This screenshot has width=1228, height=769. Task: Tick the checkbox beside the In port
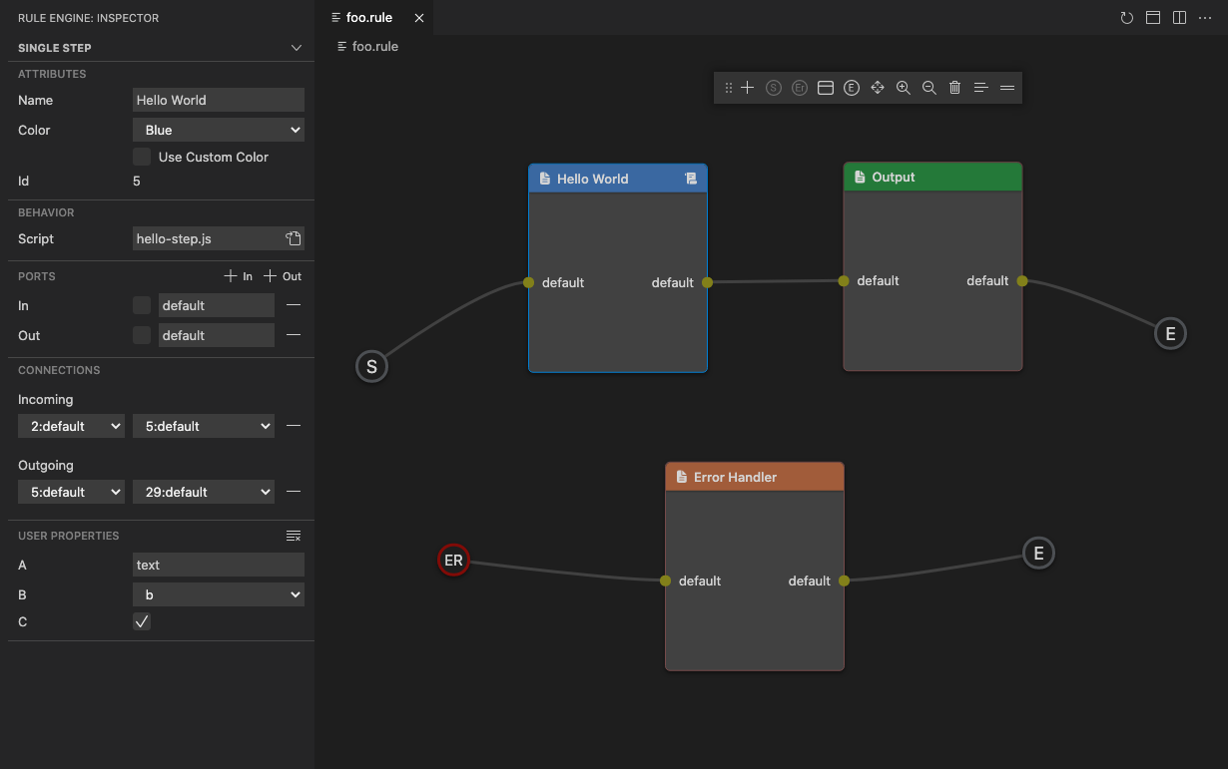(x=142, y=305)
